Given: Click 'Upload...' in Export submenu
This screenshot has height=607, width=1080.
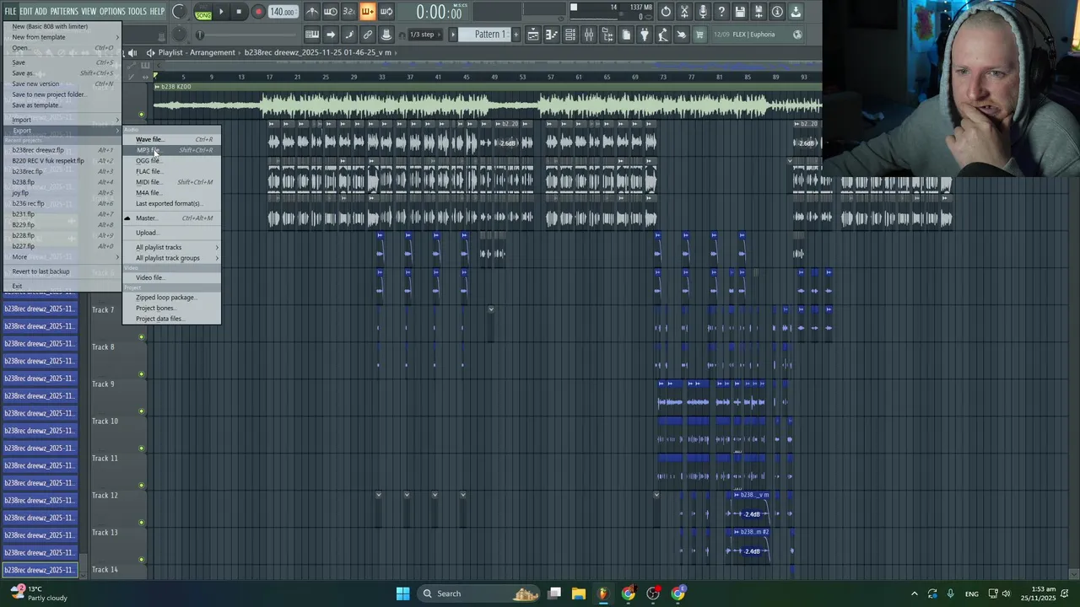Looking at the screenshot, I should 172,233.
